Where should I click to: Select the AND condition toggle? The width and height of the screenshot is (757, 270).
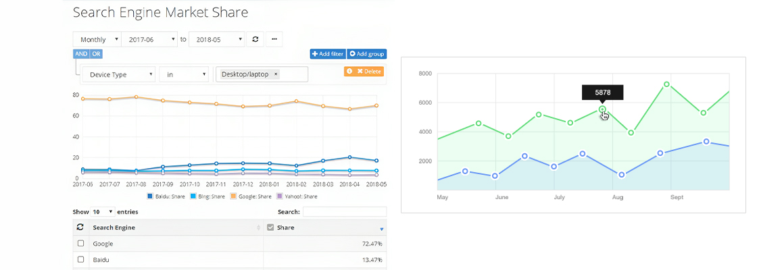pyautogui.click(x=81, y=54)
